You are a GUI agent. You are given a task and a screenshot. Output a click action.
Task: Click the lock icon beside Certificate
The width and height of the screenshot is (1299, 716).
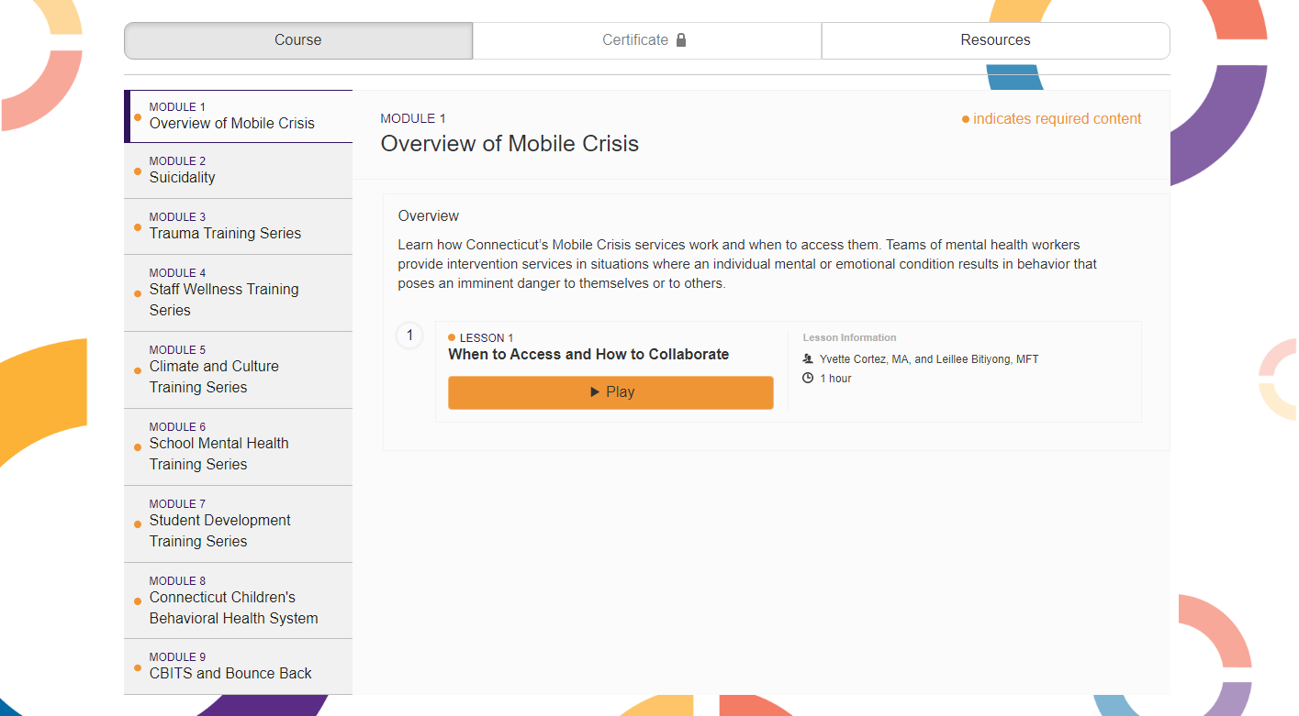pos(681,40)
